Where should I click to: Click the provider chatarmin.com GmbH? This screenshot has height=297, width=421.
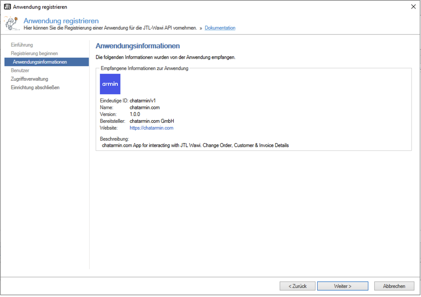point(152,121)
